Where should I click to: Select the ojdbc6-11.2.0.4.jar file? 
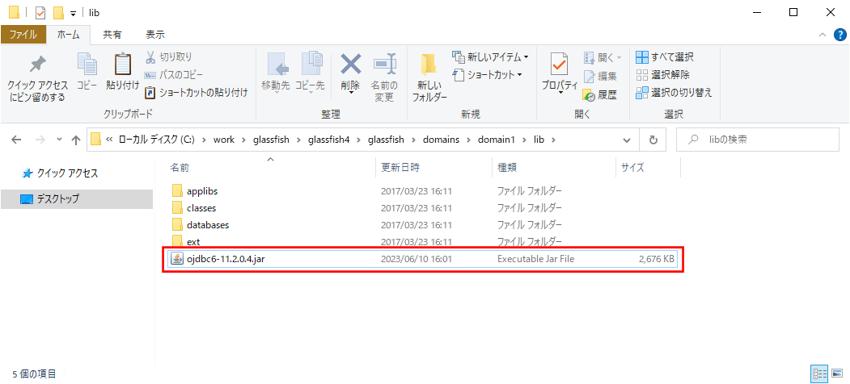pyautogui.click(x=226, y=259)
